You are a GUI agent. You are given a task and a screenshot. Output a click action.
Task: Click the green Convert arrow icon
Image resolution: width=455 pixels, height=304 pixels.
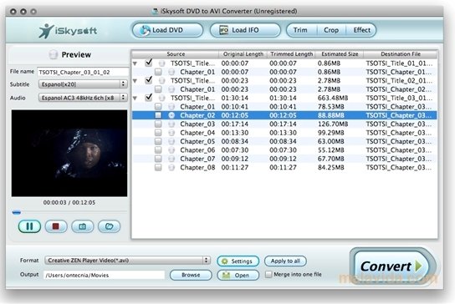click(x=418, y=266)
